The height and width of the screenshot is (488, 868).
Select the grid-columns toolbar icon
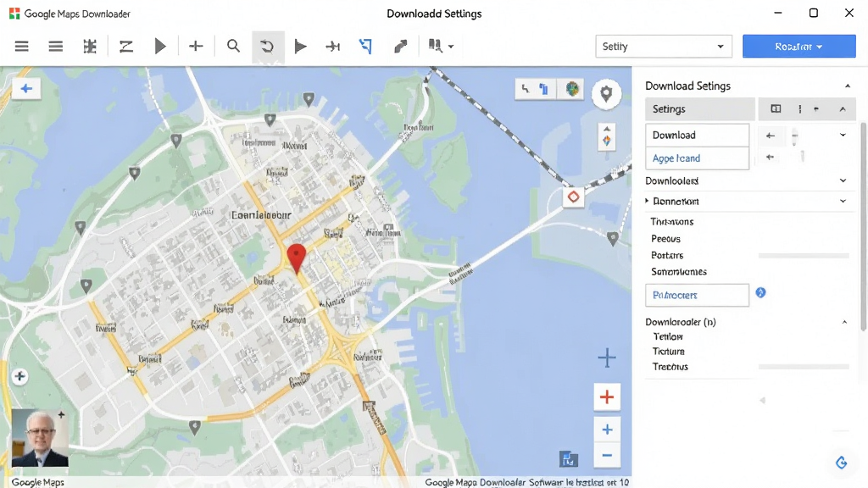(90, 46)
